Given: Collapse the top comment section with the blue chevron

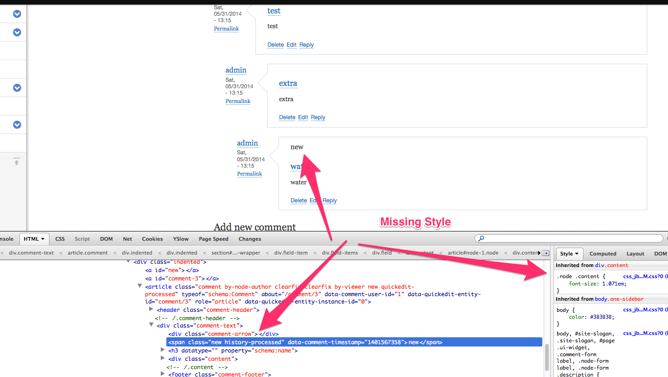Looking at the screenshot, I should [x=17, y=14].
